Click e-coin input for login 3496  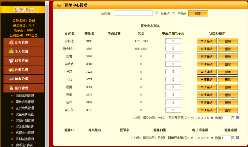(x=173, y=56)
